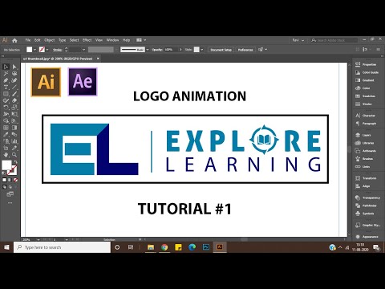Select the Hand tool
The width and height of the screenshot is (385, 289).
coord(6,155)
